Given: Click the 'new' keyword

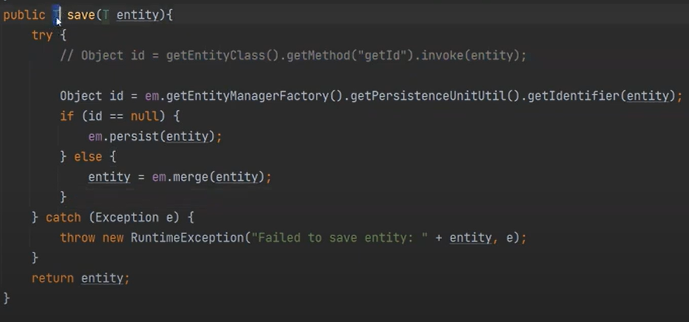Looking at the screenshot, I should click(113, 238).
